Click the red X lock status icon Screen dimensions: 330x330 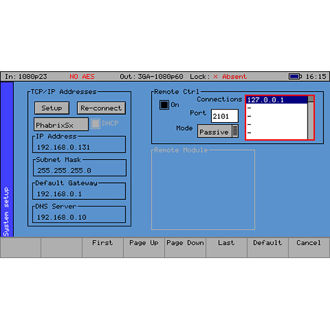[215, 77]
